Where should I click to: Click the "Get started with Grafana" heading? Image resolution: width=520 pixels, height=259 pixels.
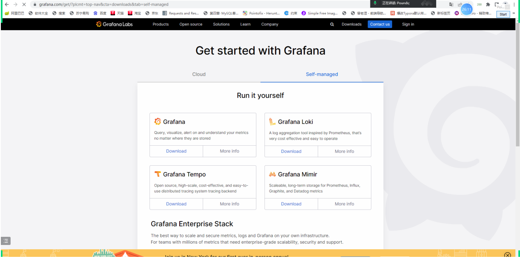[260, 51]
